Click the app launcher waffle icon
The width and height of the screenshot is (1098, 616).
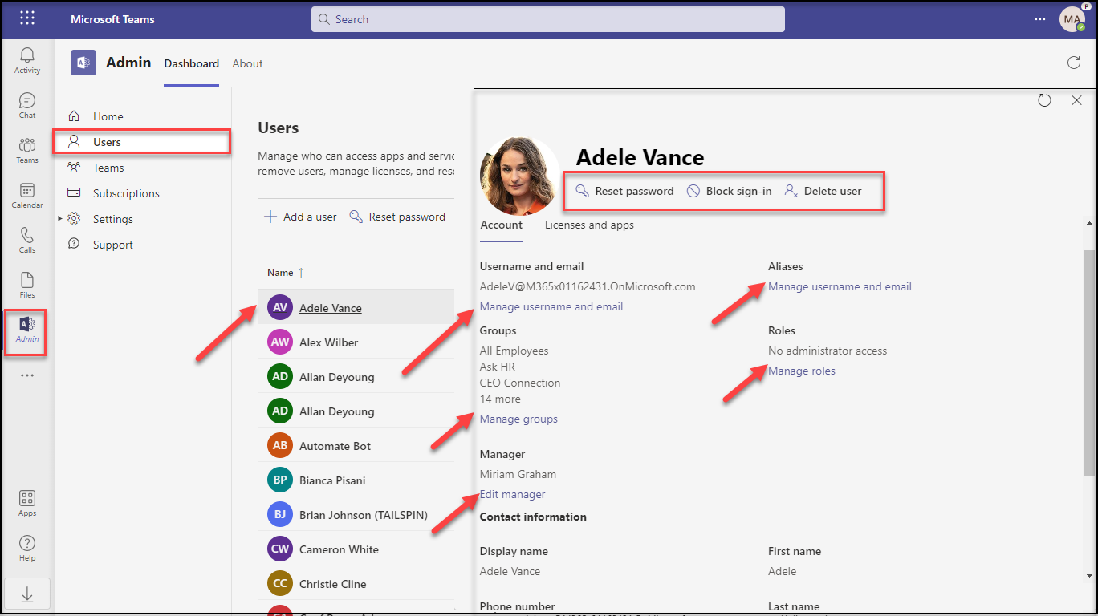click(x=27, y=18)
